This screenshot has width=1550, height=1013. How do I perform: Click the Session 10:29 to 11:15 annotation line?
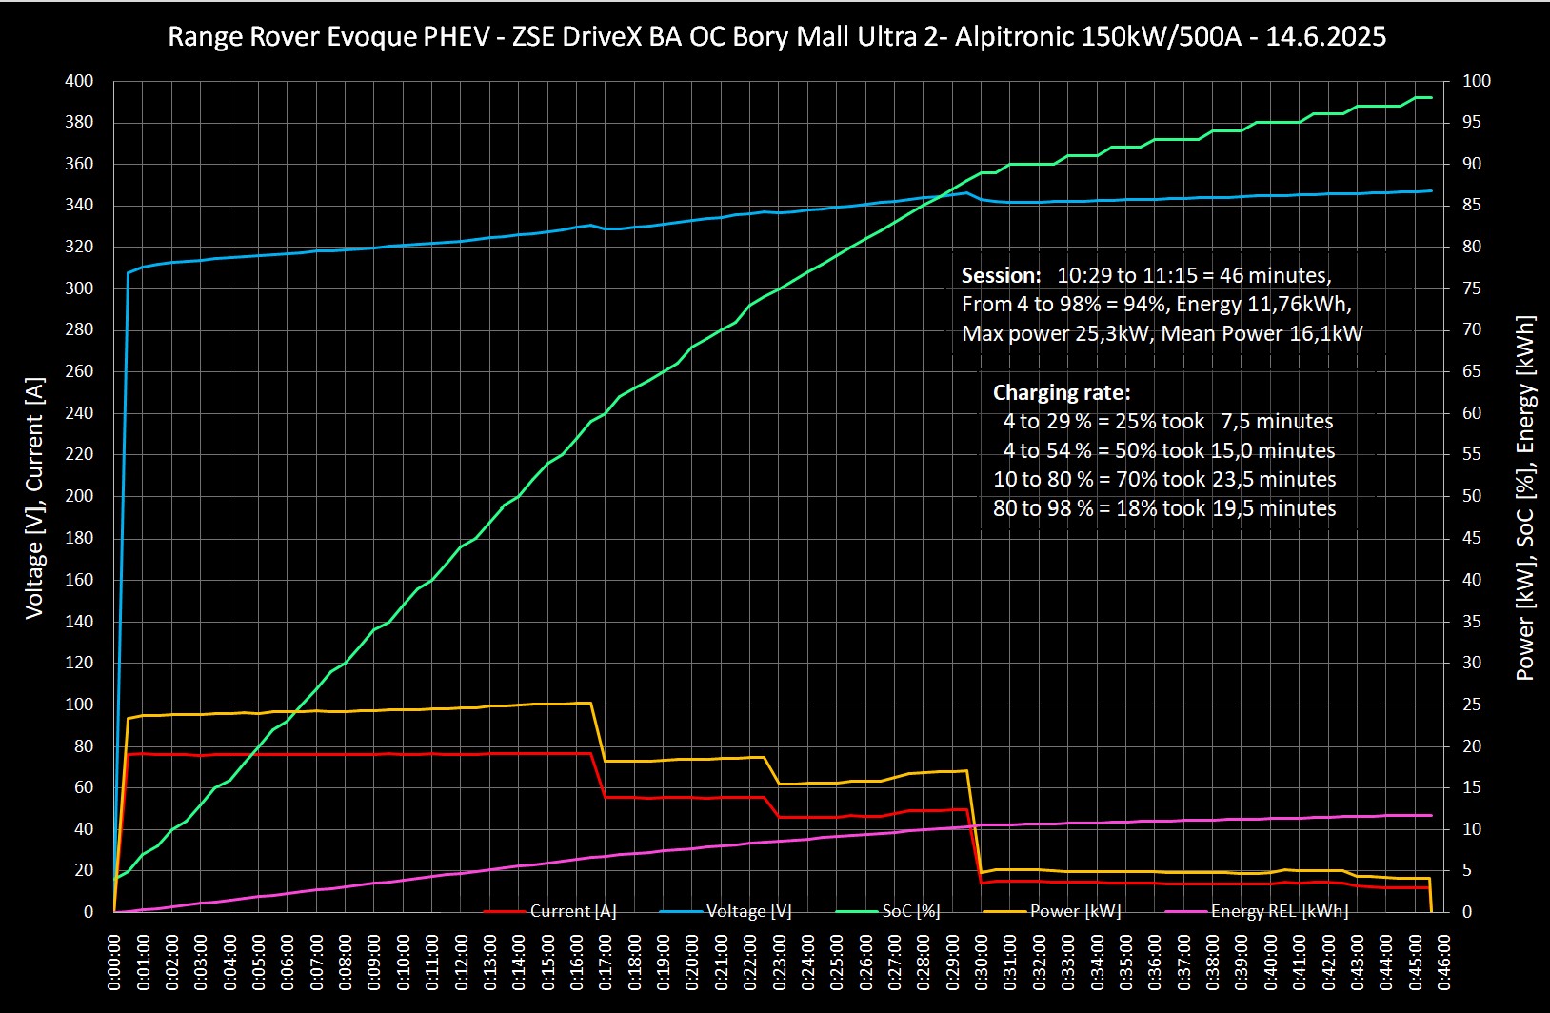point(1146,276)
